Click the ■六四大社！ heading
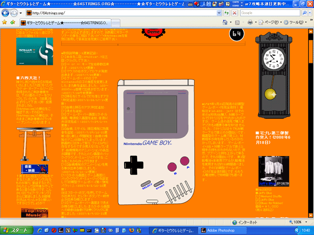Screen dimensions: 314x235 [x=28, y=78]
